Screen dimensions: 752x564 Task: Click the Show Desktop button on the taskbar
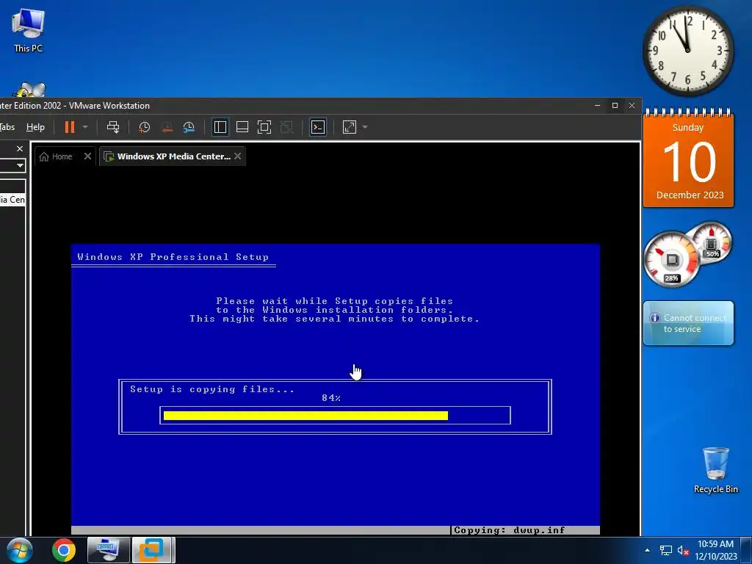[x=746, y=550]
